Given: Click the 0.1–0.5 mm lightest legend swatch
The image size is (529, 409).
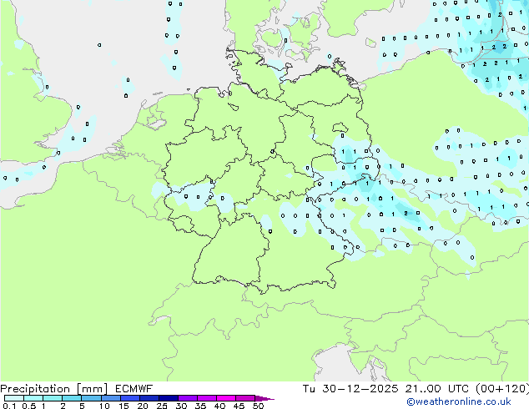Looking at the screenshot, I should [x=14, y=398].
